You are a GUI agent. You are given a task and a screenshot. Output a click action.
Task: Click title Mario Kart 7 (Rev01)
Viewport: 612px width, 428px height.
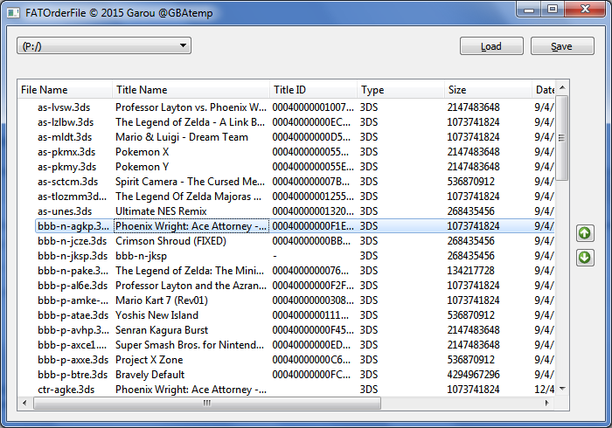pos(162,300)
